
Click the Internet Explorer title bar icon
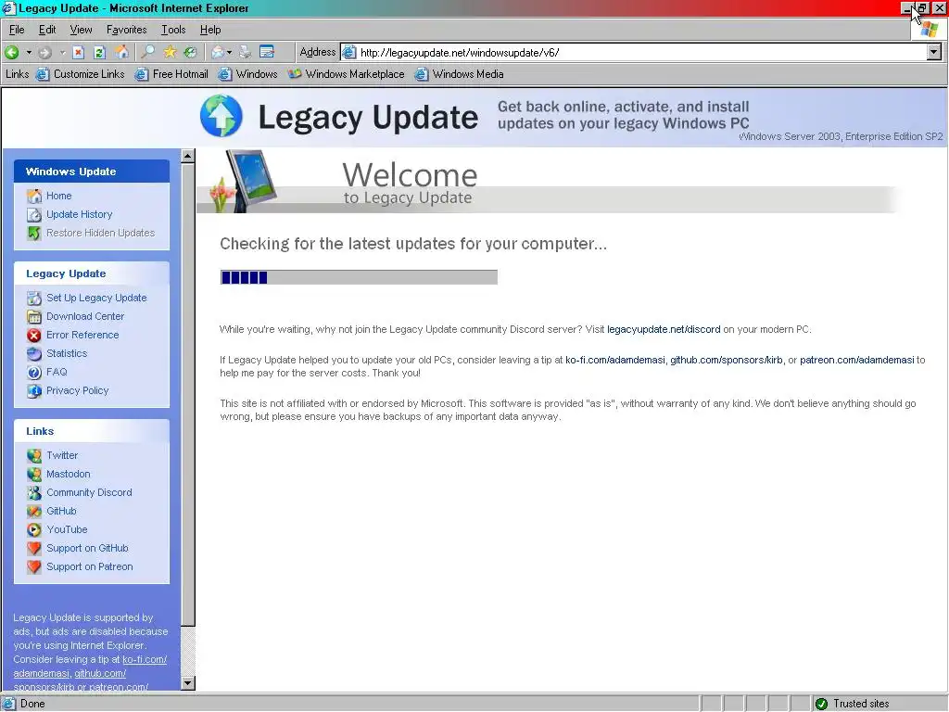[x=9, y=8]
